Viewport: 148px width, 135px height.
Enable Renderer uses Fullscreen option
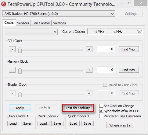pyautogui.click(x=101, y=116)
